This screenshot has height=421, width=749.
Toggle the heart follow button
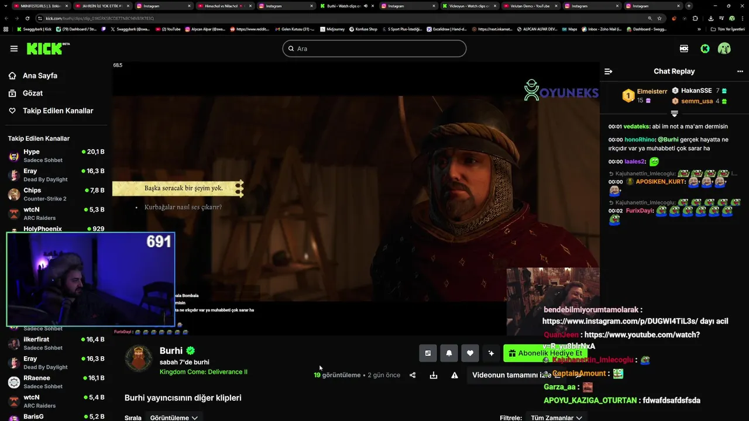470,353
